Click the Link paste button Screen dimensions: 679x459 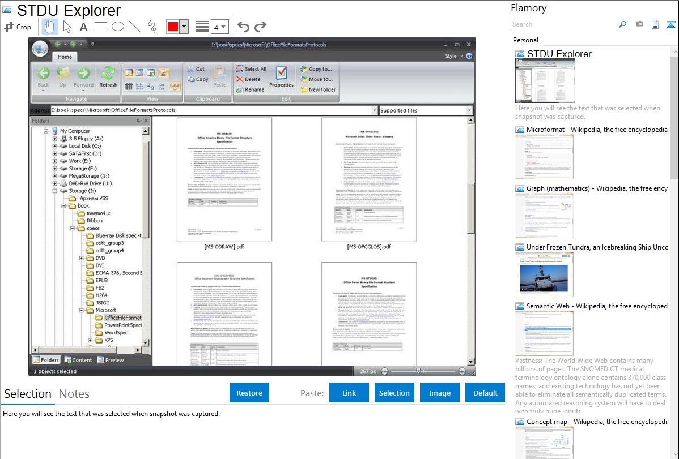coord(349,393)
